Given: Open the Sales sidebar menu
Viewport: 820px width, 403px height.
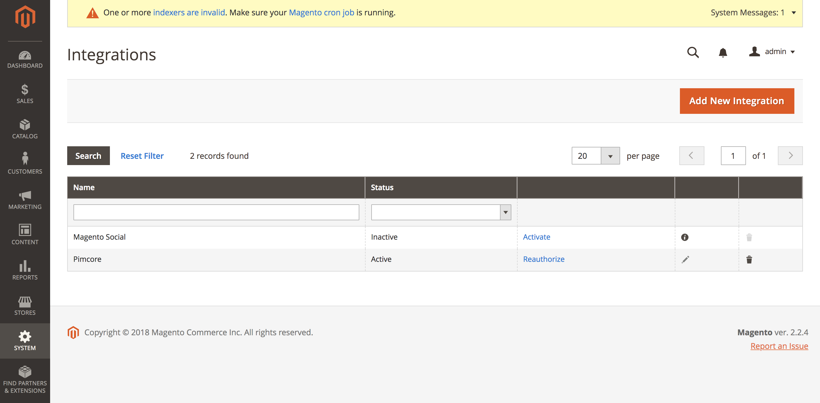Looking at the screenshot, I should 25,94.
